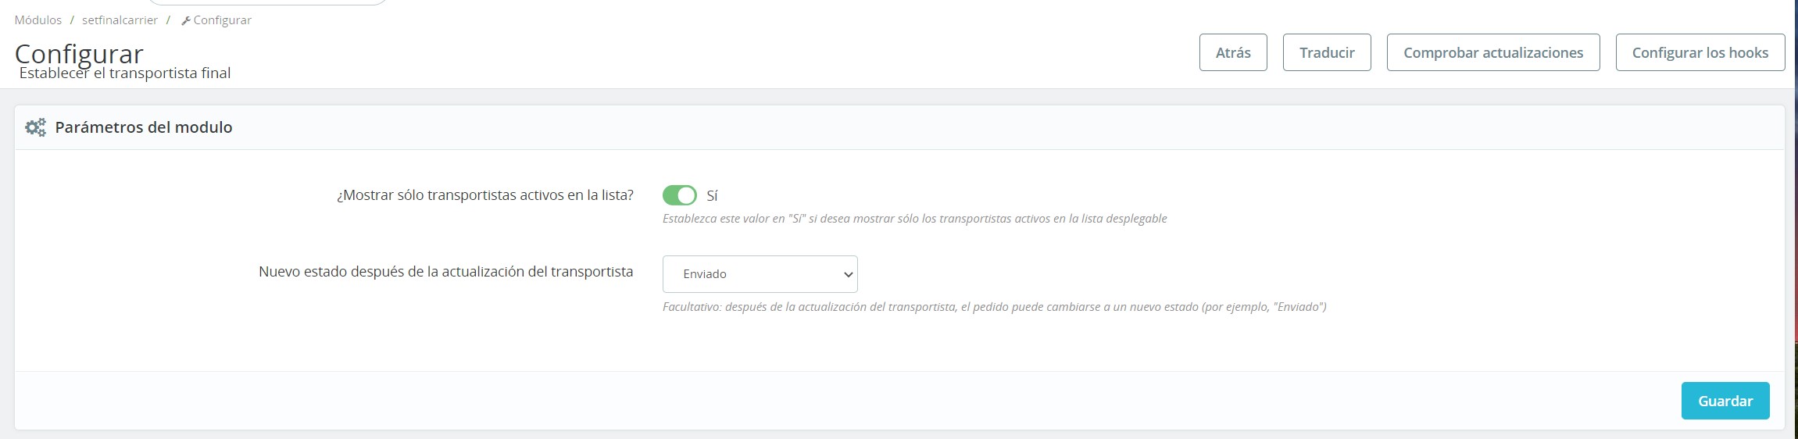Image resolution: width=1798 pixels, height=439 pixels.
Task: Click the Traducir button
Action: click(x=1326, y=52)
